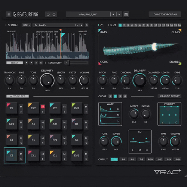Trigger the B1 drum pad
Screen dimensions: 187x187
(77, 124)
